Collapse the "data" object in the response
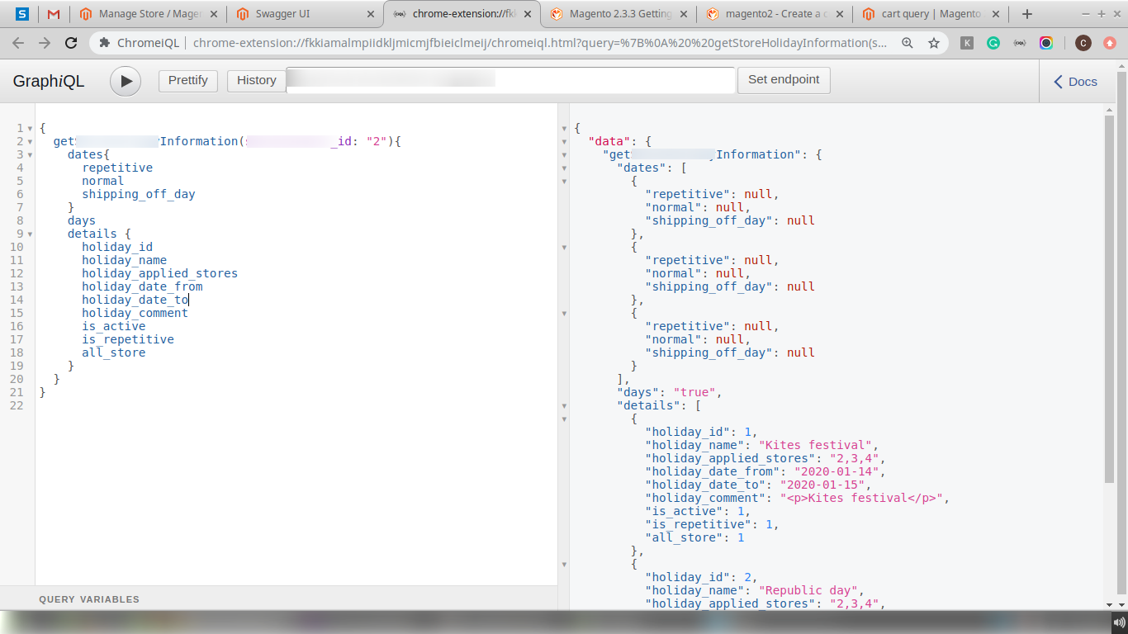The image size is (1128, 634). (x=565, y=142)
